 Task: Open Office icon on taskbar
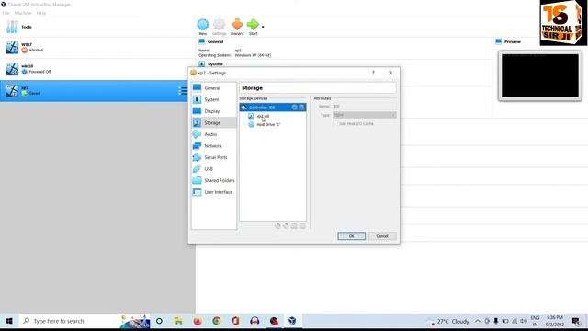click(x=235, y=321)
